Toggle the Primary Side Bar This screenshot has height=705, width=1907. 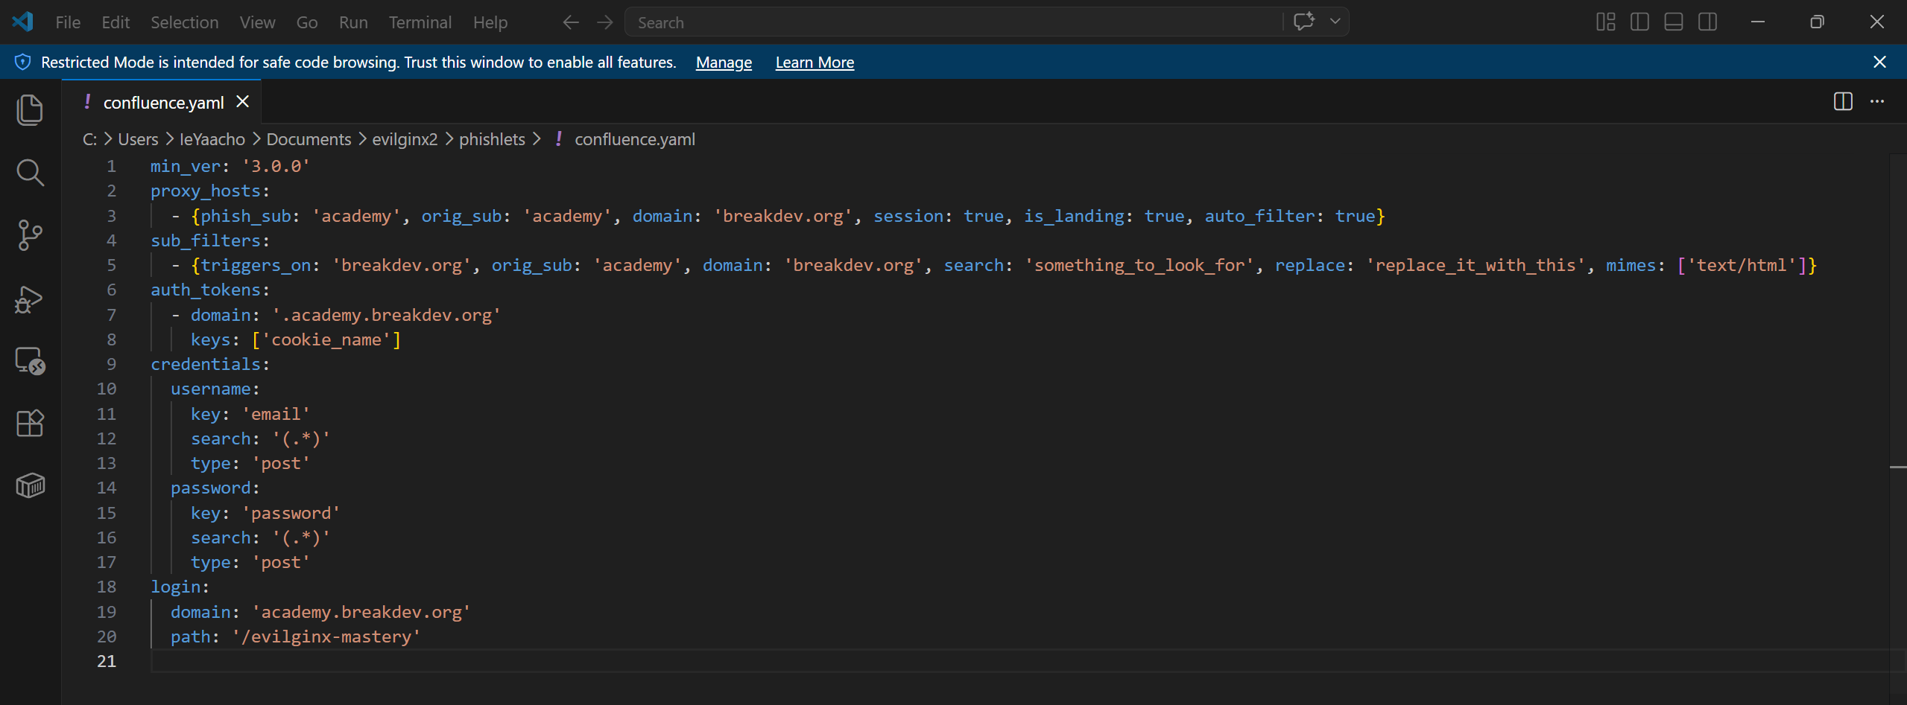pyautogui.click(x=1639, y=22)
